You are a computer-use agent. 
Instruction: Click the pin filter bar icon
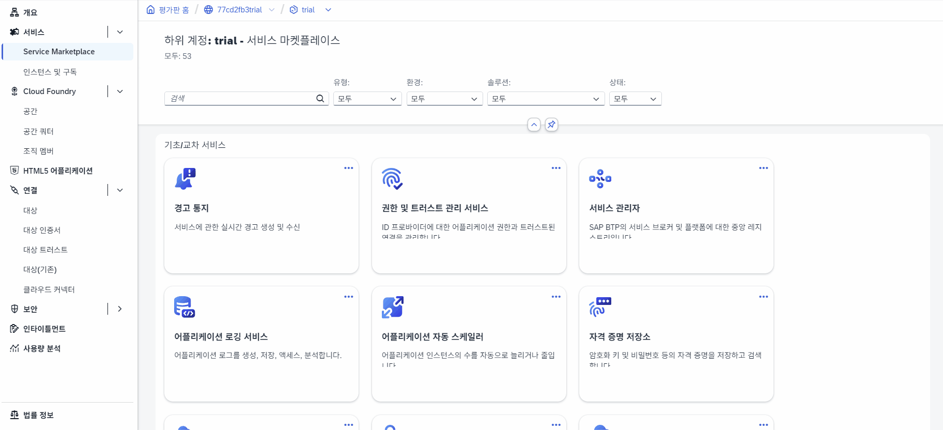pyautogui.click(x=552, y=125)
